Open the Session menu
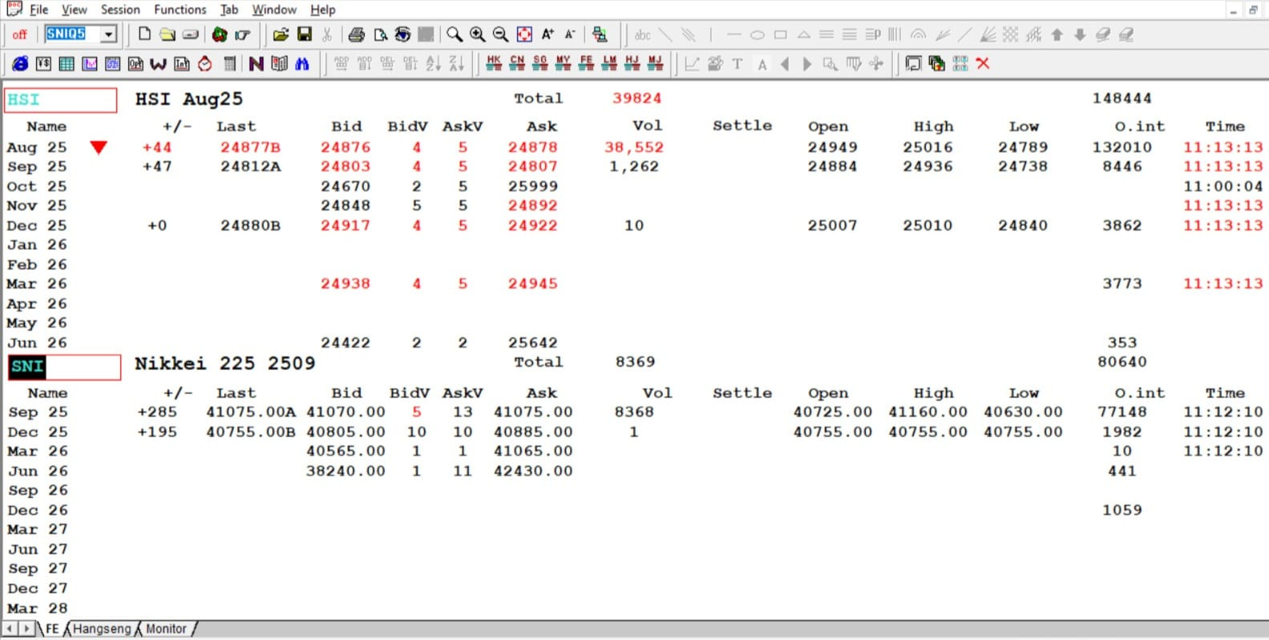Viewport: 1269px width, 640px height. click(120, 10)
